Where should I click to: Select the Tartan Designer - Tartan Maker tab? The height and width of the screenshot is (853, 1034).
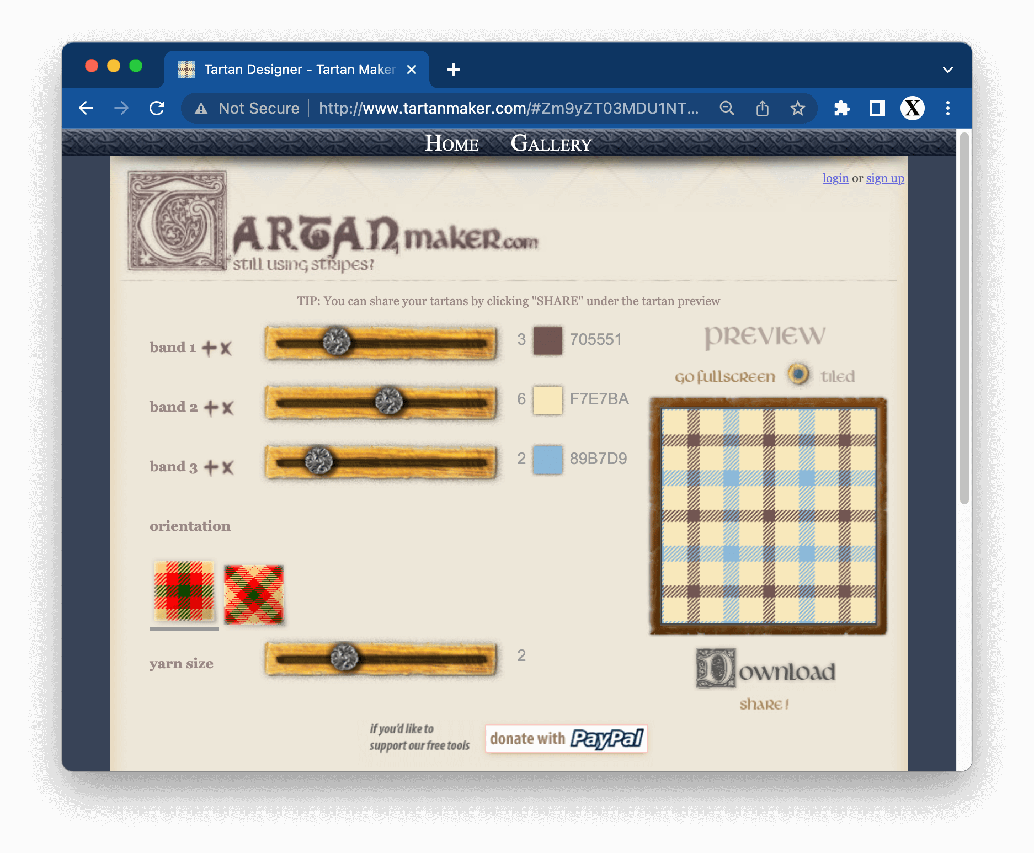(x=297, y=70)
